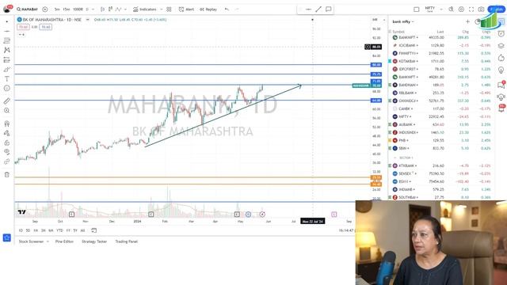Open the Stock Screener tab

coord(31,241)
